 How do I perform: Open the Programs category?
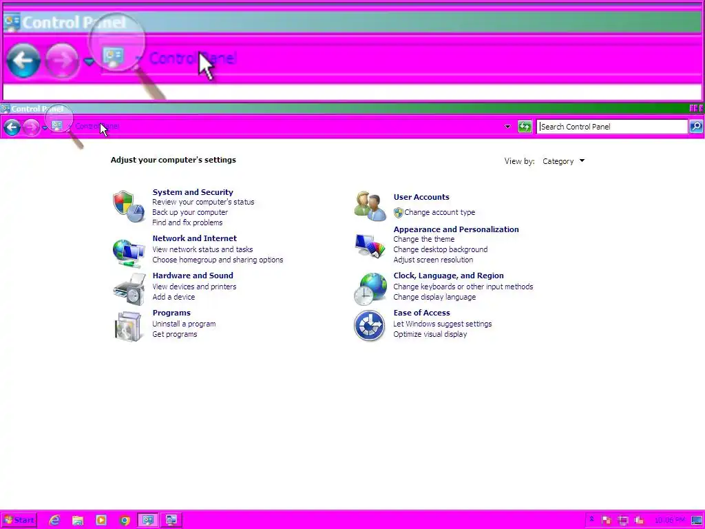tap(171, 313)
